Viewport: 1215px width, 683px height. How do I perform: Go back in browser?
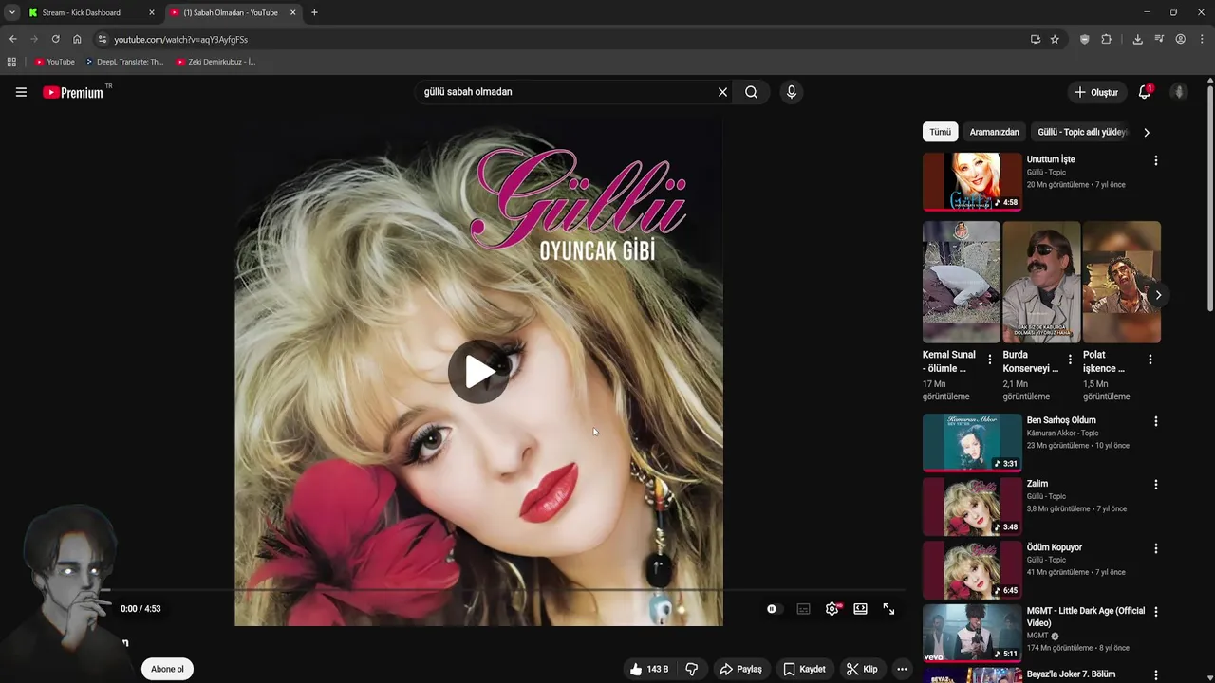point(12,39)
